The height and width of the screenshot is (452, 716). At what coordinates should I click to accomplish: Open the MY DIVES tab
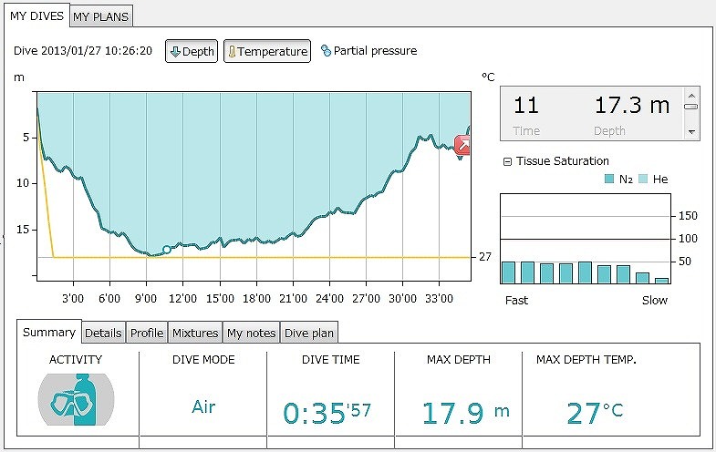pyautogui.click(x=35, y=15)
